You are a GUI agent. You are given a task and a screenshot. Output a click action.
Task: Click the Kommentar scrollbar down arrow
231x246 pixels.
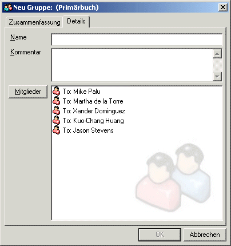[x=217, y=77]
